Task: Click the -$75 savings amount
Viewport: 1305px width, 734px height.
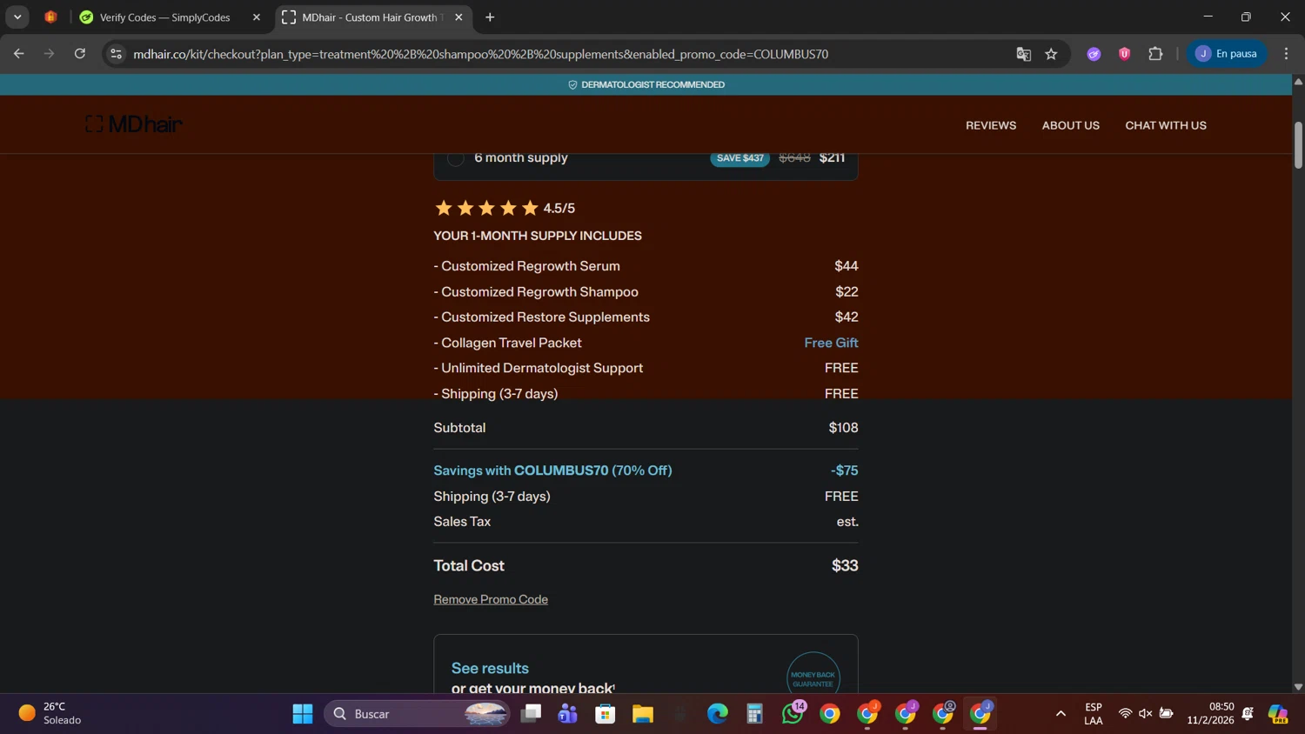Action: (844, 470)
